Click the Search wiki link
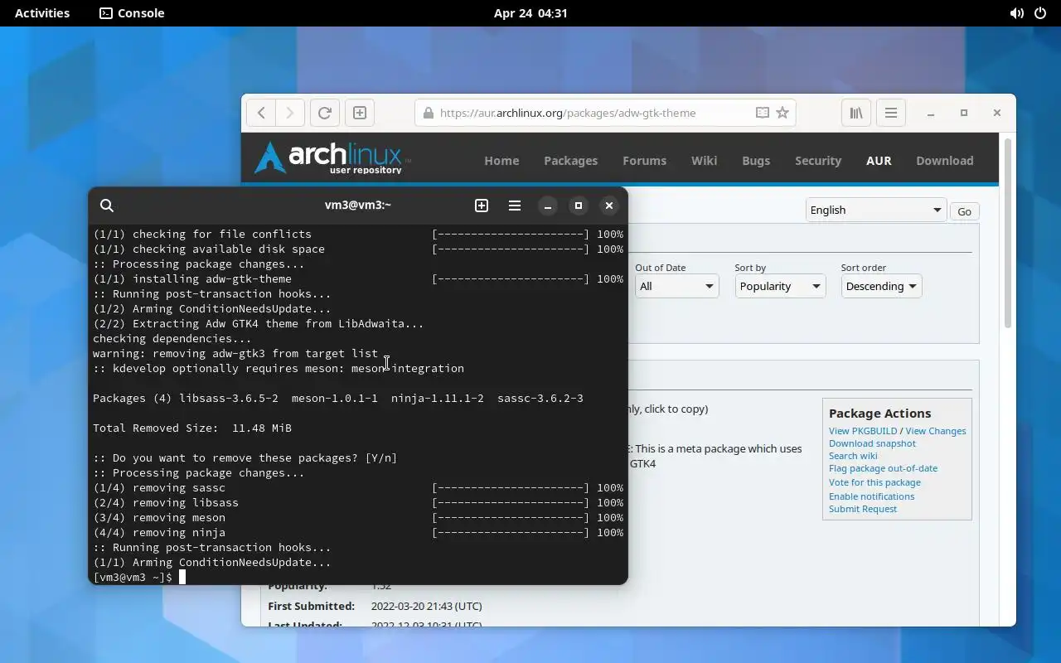The width and height of the screenshot is (1061, 663). click(853, 456)
